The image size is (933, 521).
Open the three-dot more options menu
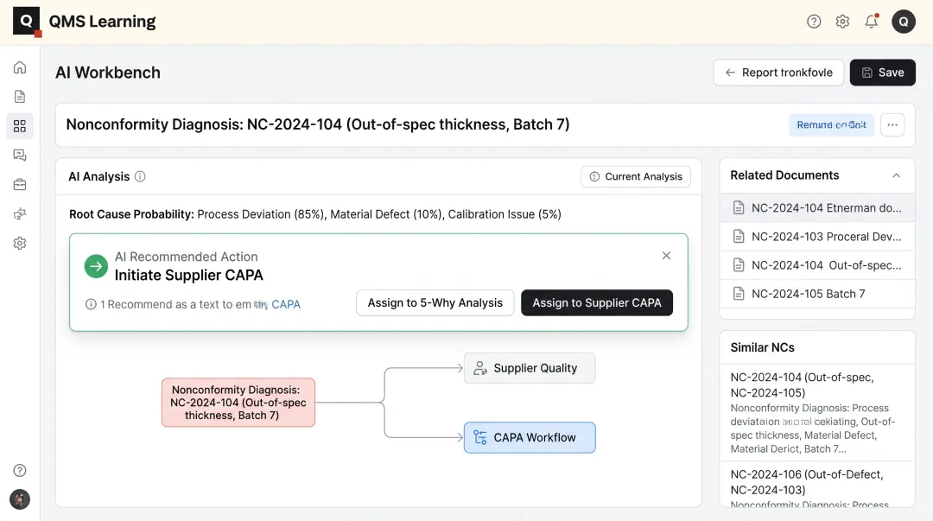point(892,124)
